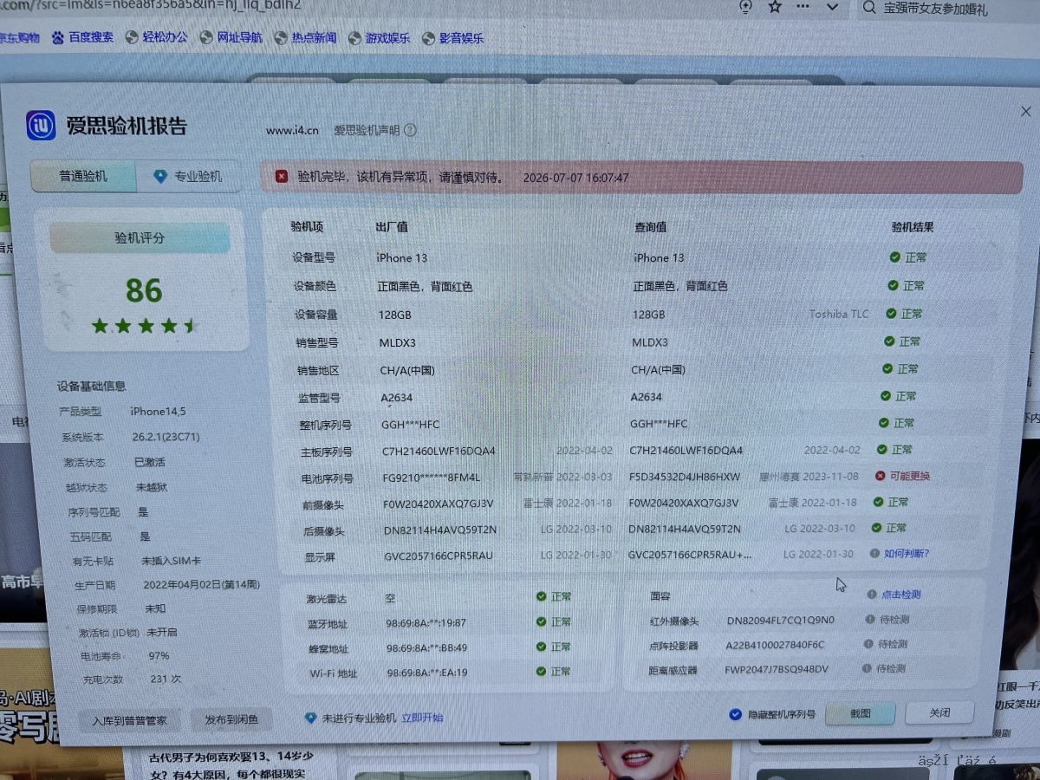The width and height of the screenshot is (1040, 780).
Task: Open the 爱思验机声明 link
Action: pos(367,130)
